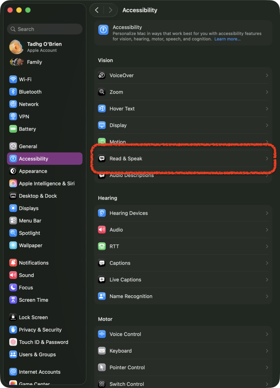Click the Tadhg O'Brien profile picture
Viewport: 280px width, 388px height.
pyautogui.click(x=16, y=47)
